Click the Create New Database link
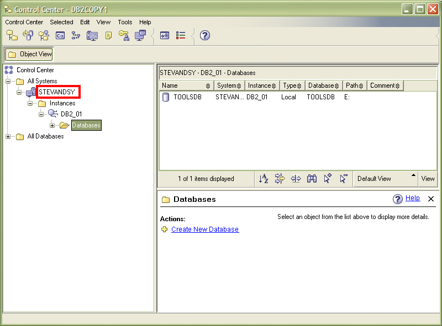The width and height of the screenshot is (442, 326). point(205,229)
